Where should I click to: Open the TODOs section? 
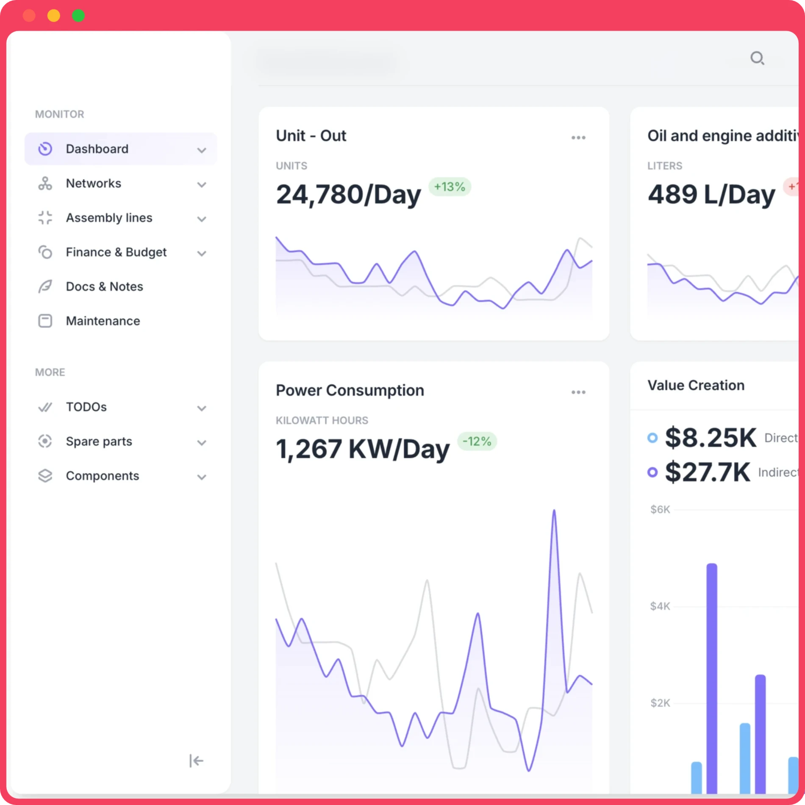121,407
